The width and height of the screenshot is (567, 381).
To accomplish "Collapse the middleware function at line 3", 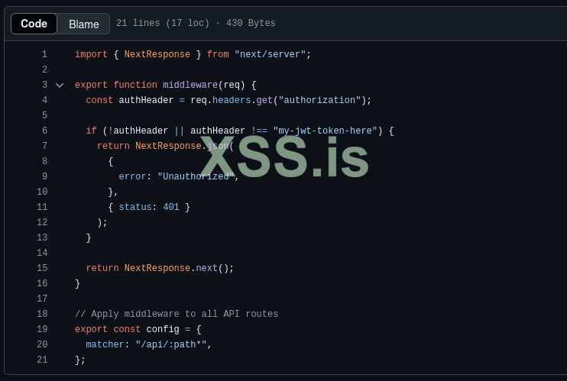I will (x=60, y=86).
